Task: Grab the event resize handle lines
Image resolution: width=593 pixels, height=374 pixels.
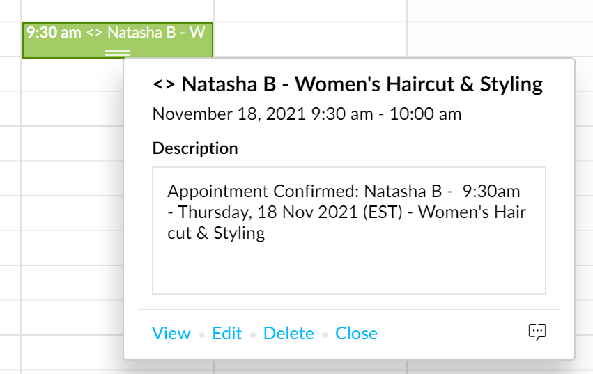Action: pyautogui.click(x=117, y=52)
